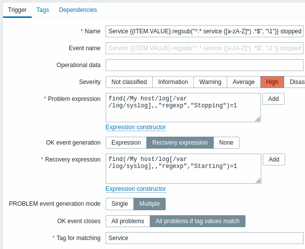Screen dimensions: 305x249
Task: Add a Problem expression condition
Action: [x=273, y=99]
